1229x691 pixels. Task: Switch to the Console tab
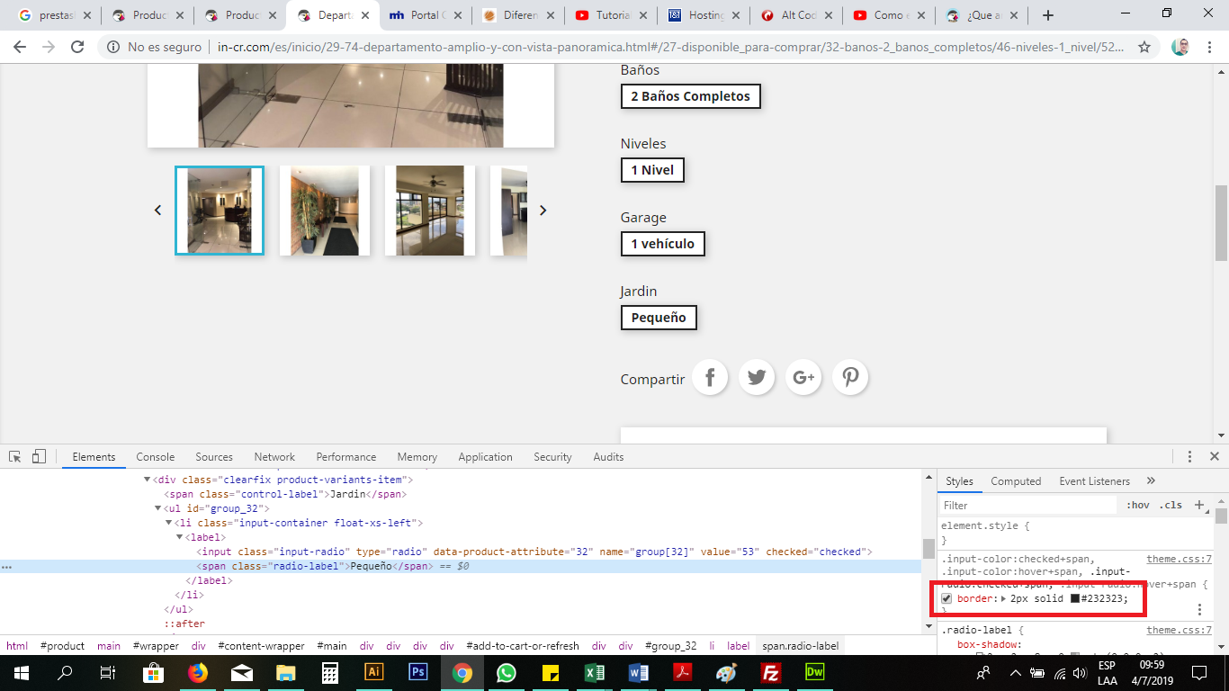coord(156,457)
